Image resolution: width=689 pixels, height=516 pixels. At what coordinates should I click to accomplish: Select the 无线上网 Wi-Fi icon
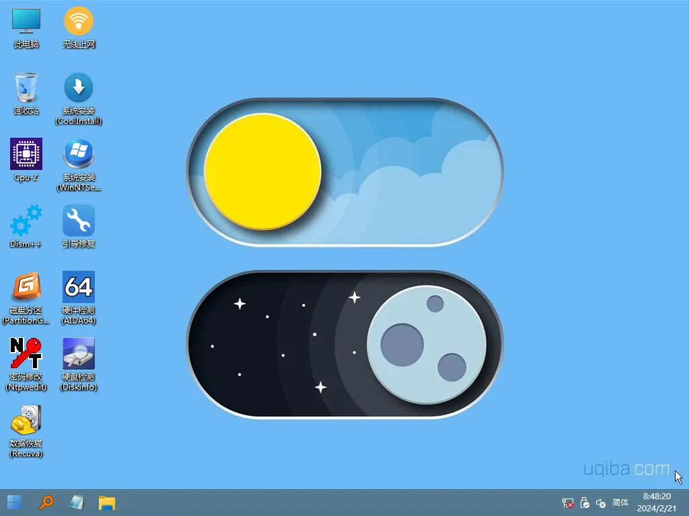tap(79, 28)
